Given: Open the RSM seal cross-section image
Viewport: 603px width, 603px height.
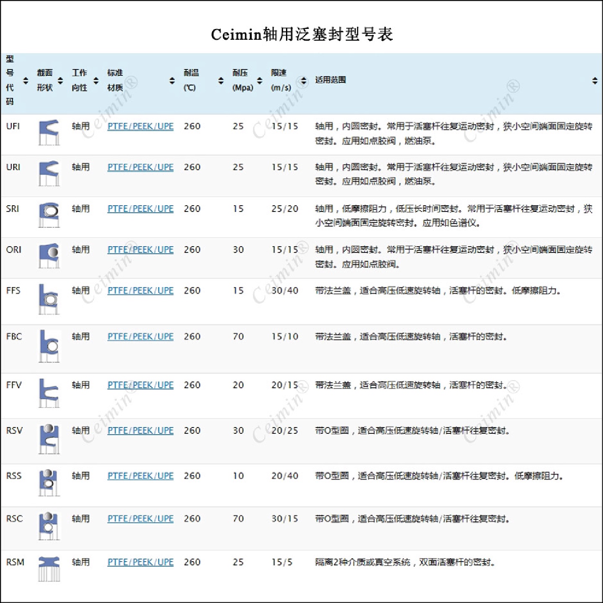Looking at the screenshot, I should click(x=49, y=569).
